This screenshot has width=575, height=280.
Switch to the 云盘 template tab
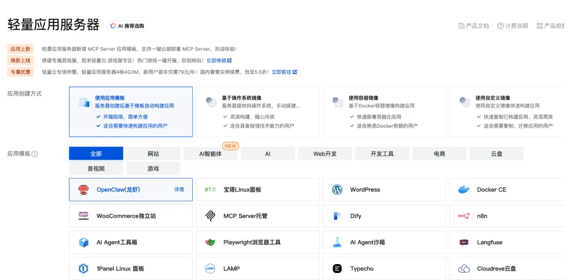(497, 153)
